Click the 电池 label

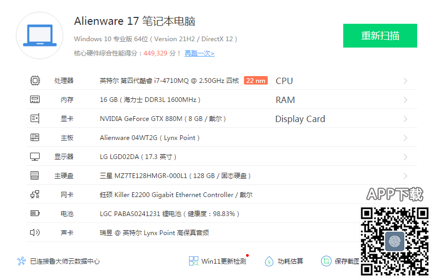67,213
